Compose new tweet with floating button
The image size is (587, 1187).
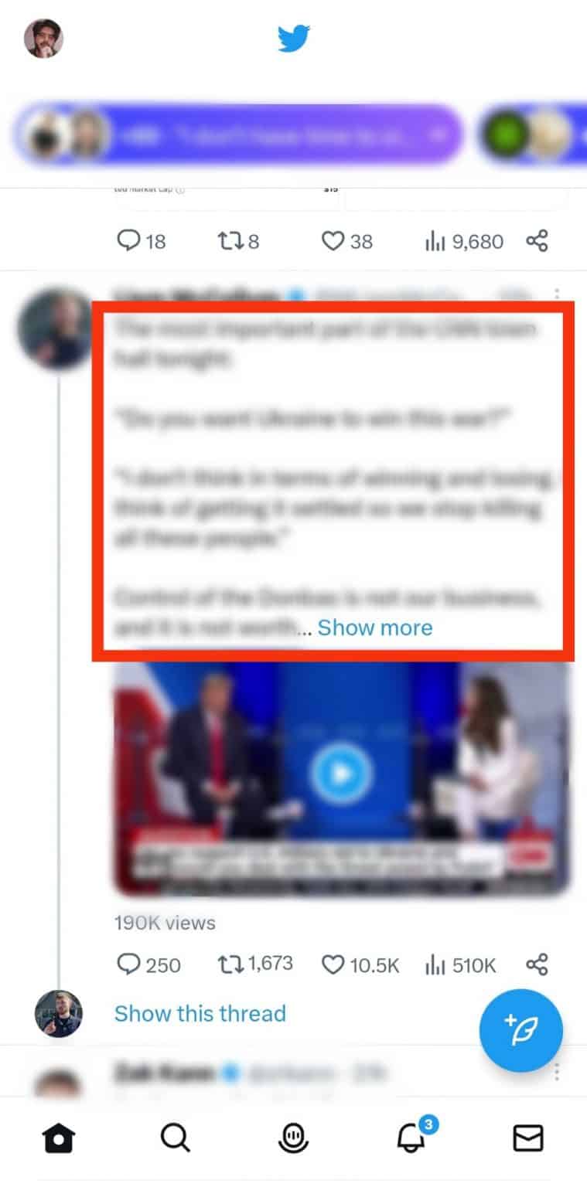click(x=521, y=1031)
